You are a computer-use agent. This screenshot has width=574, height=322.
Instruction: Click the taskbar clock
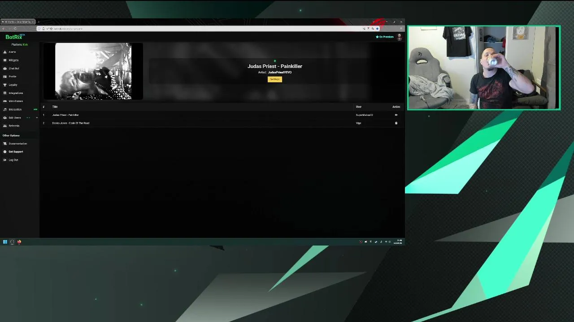398,242
